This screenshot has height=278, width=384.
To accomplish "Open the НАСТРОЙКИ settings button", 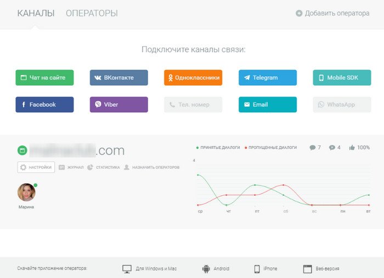I will tap(36, 167).
